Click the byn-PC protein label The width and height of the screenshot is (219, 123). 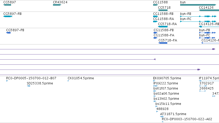(x=205, y=35)
